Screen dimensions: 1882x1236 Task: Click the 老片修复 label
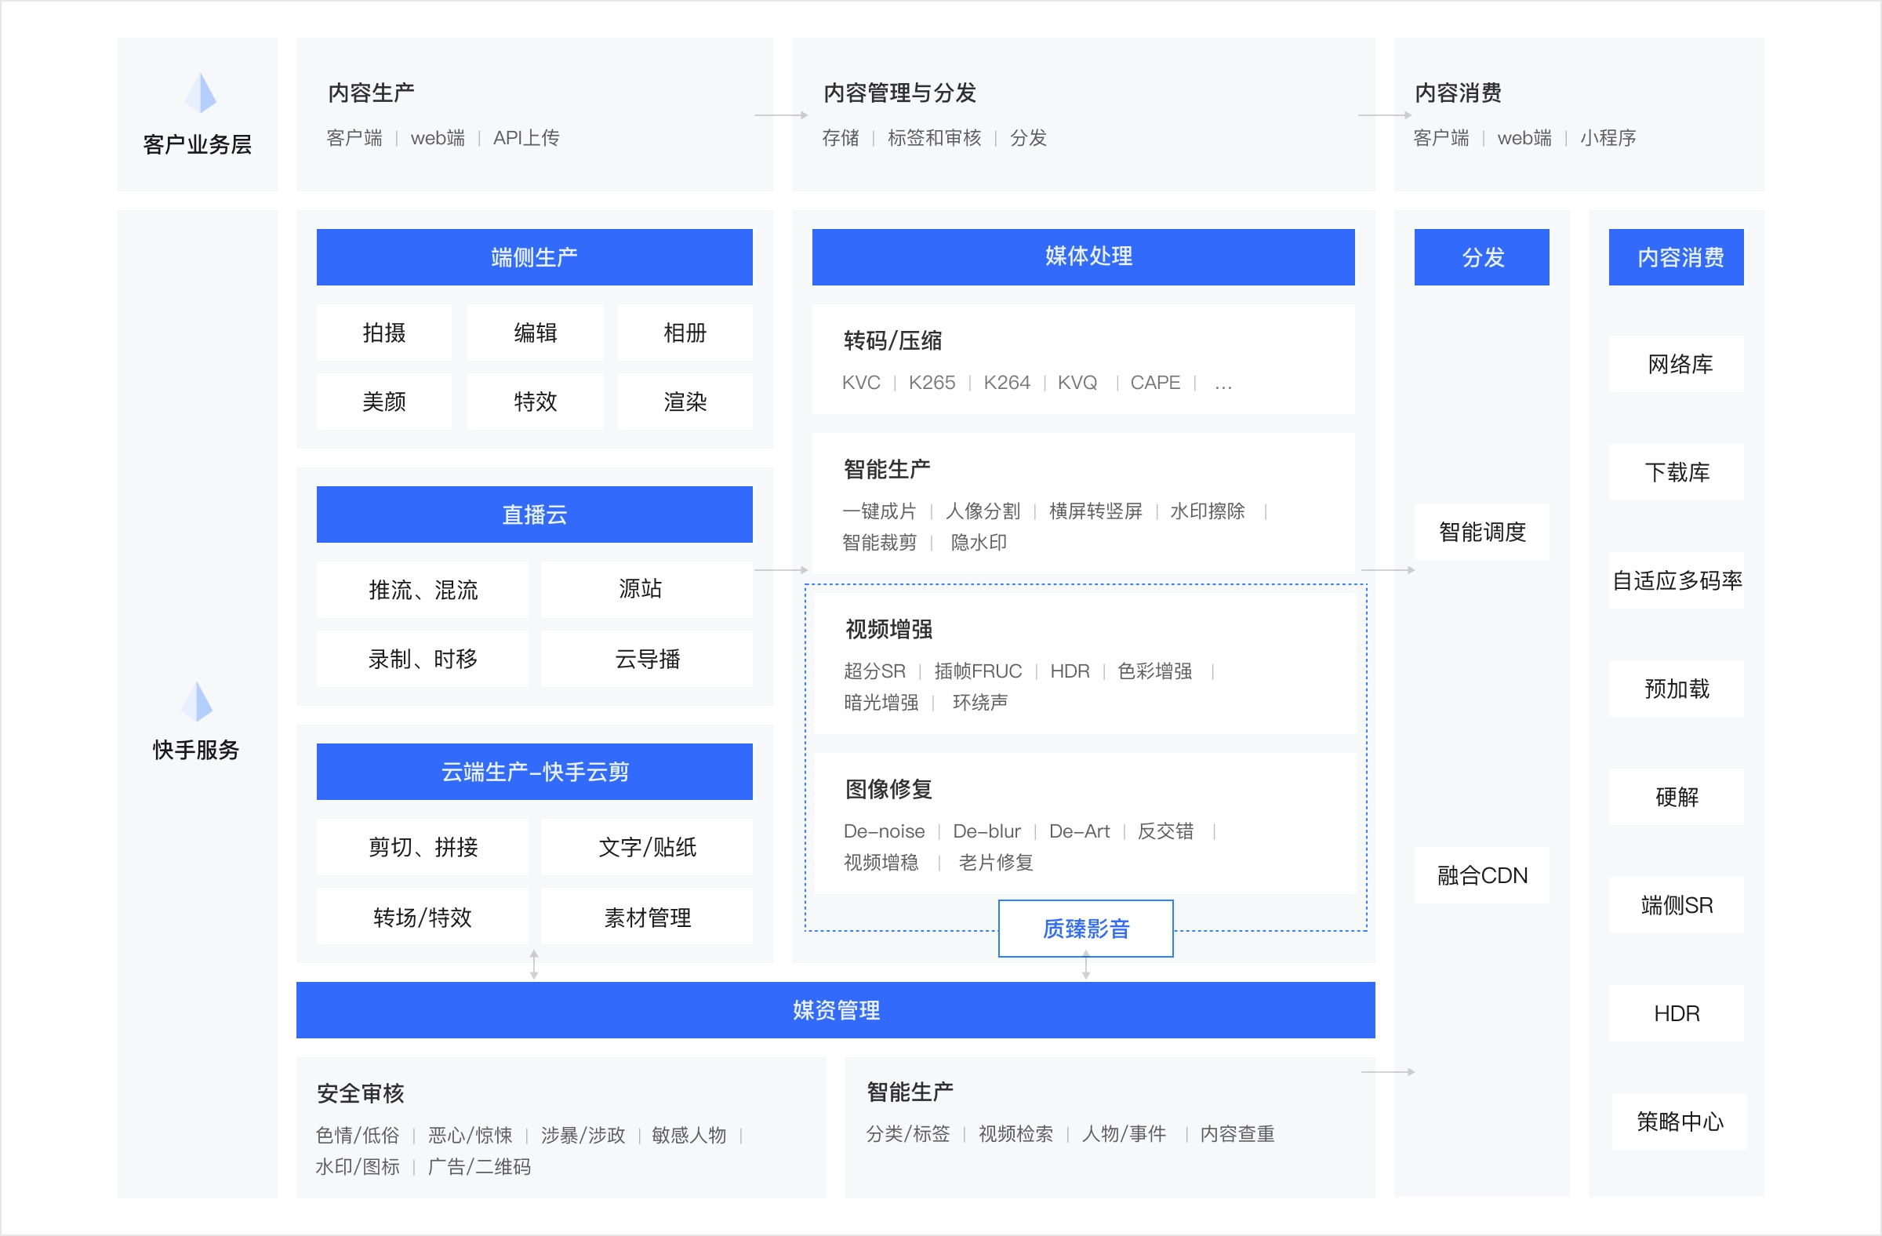[x=996, y=863]
